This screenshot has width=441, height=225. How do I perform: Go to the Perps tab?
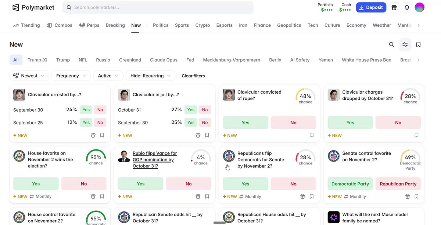pyautogui.click(x=89, y=25)
